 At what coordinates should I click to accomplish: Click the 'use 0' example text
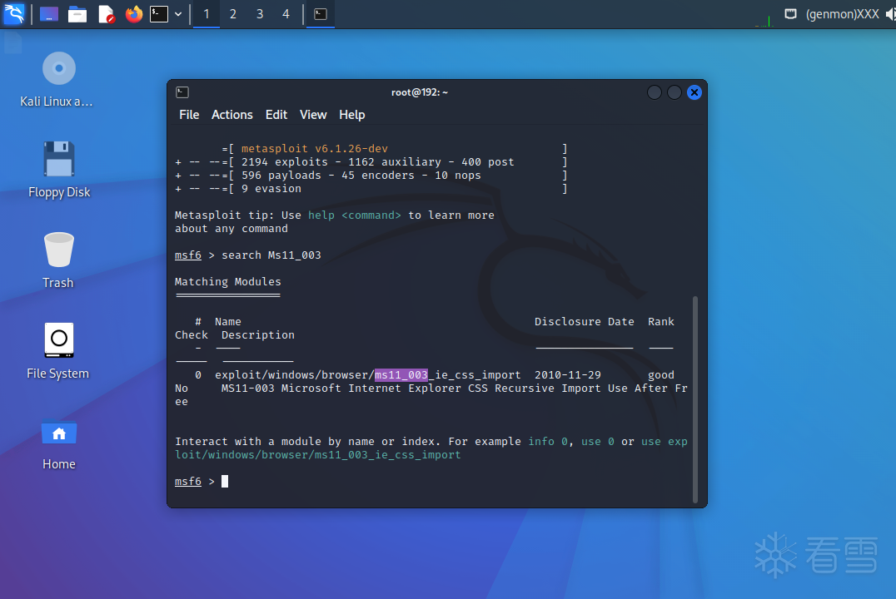click(598, 442)
